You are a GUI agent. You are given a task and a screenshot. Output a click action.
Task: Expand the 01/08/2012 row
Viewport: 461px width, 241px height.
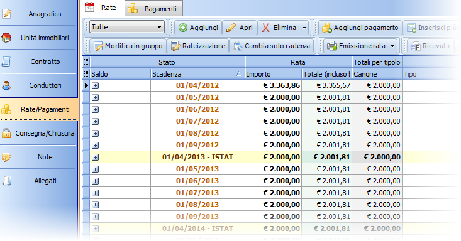(95, 133)
